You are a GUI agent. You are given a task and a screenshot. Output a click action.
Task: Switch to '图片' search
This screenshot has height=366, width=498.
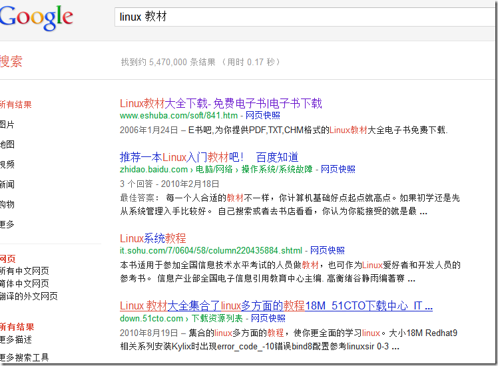click(x=7, y=124)
